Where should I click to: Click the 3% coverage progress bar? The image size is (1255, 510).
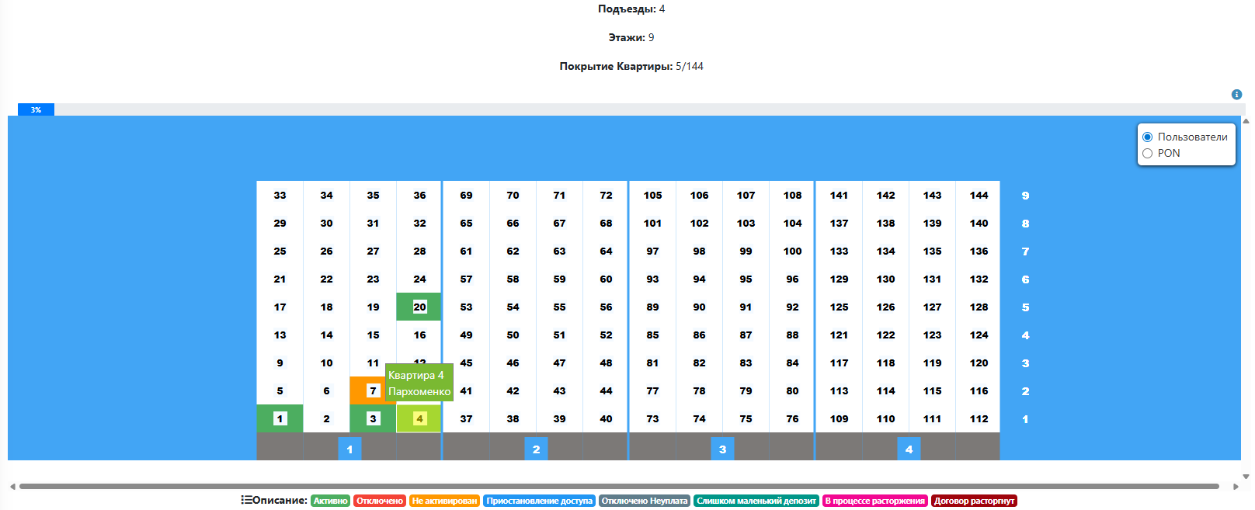[36, 110]
